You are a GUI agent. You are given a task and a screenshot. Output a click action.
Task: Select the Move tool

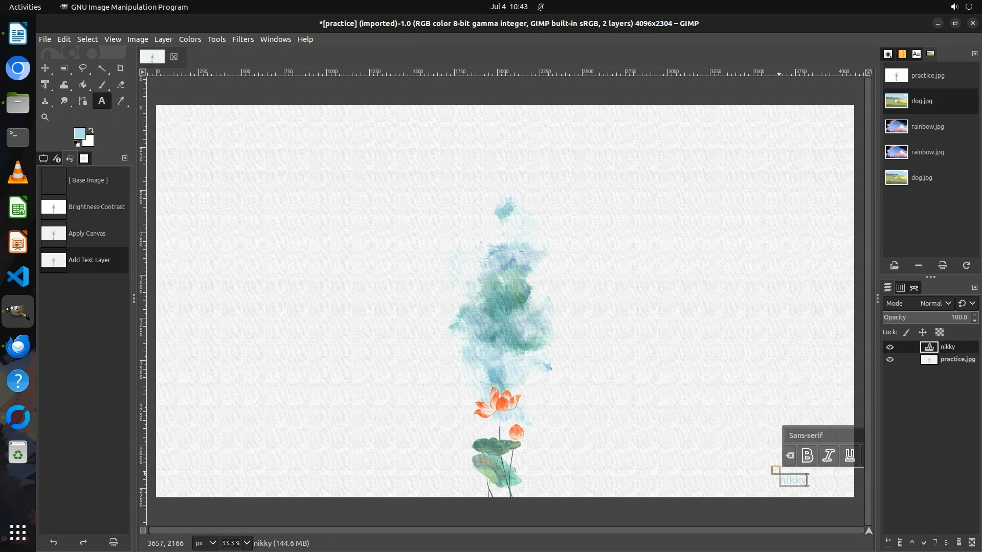pyautogui.click(x=45, y=68)
